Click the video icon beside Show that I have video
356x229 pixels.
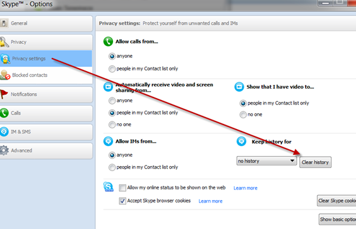tap(239, 87)
